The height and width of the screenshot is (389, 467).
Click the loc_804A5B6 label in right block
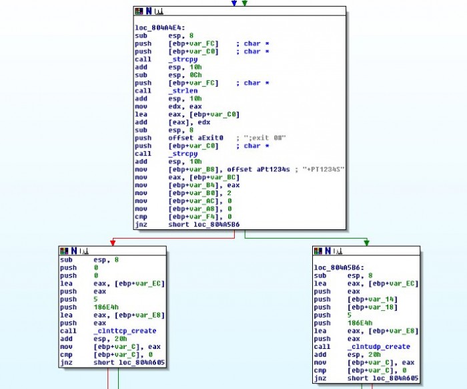[x=335, y=267]
